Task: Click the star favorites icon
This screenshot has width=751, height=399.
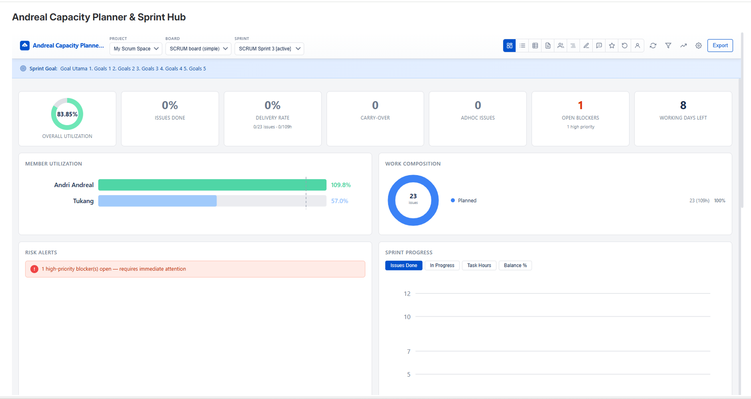Action: pos(612,45)
